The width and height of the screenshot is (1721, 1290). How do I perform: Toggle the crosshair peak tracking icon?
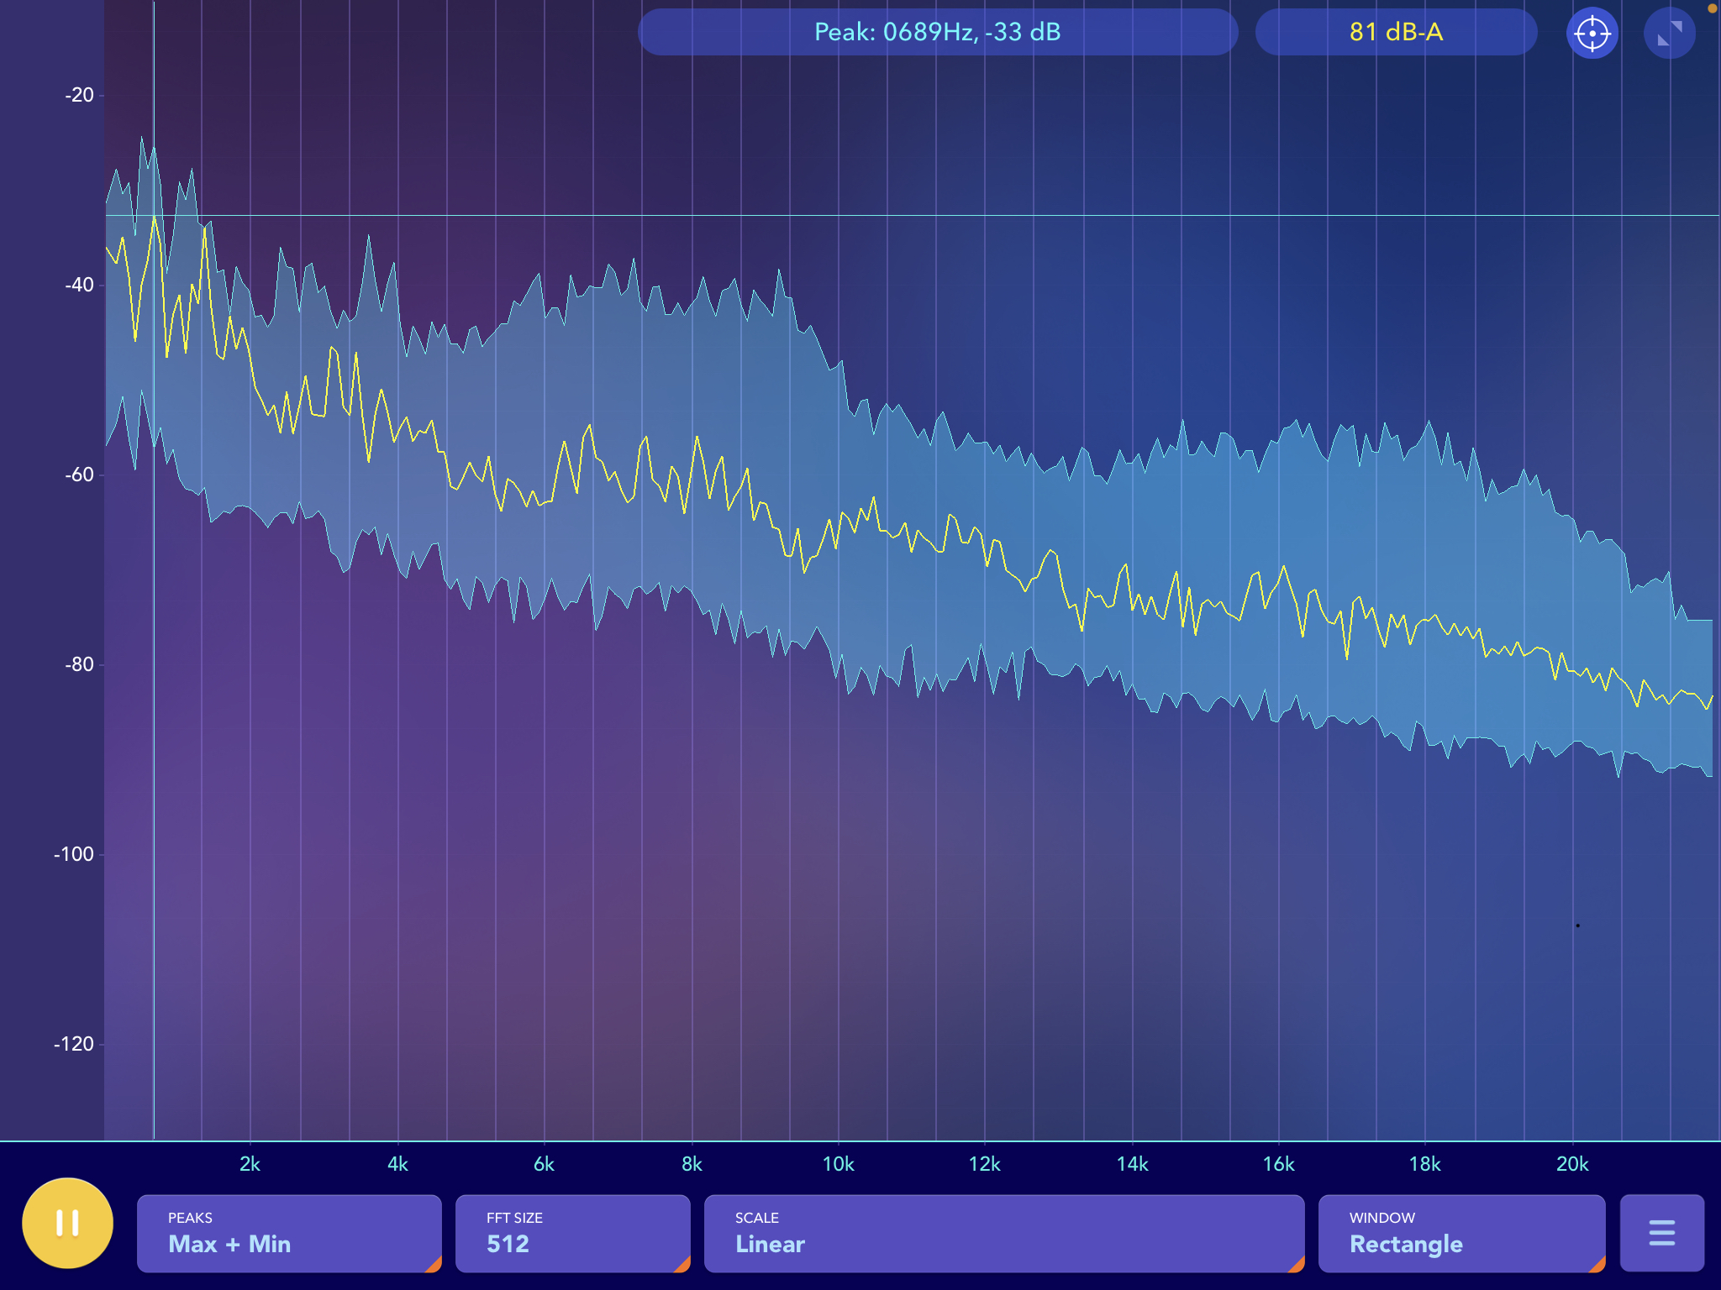(1592, 34)
